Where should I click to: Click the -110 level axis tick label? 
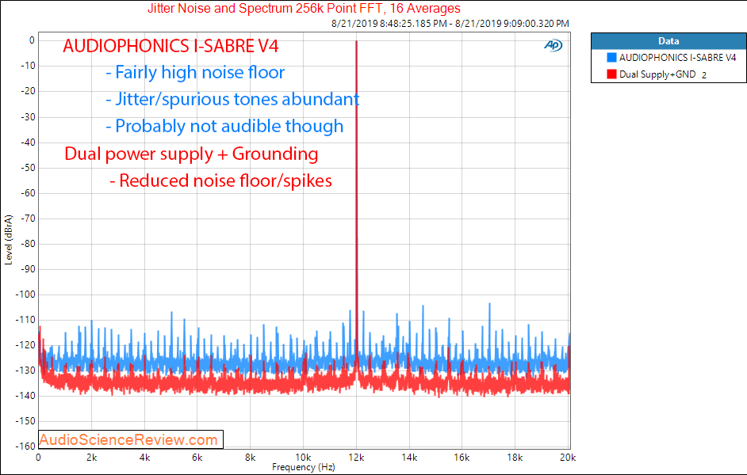point(26,320)
